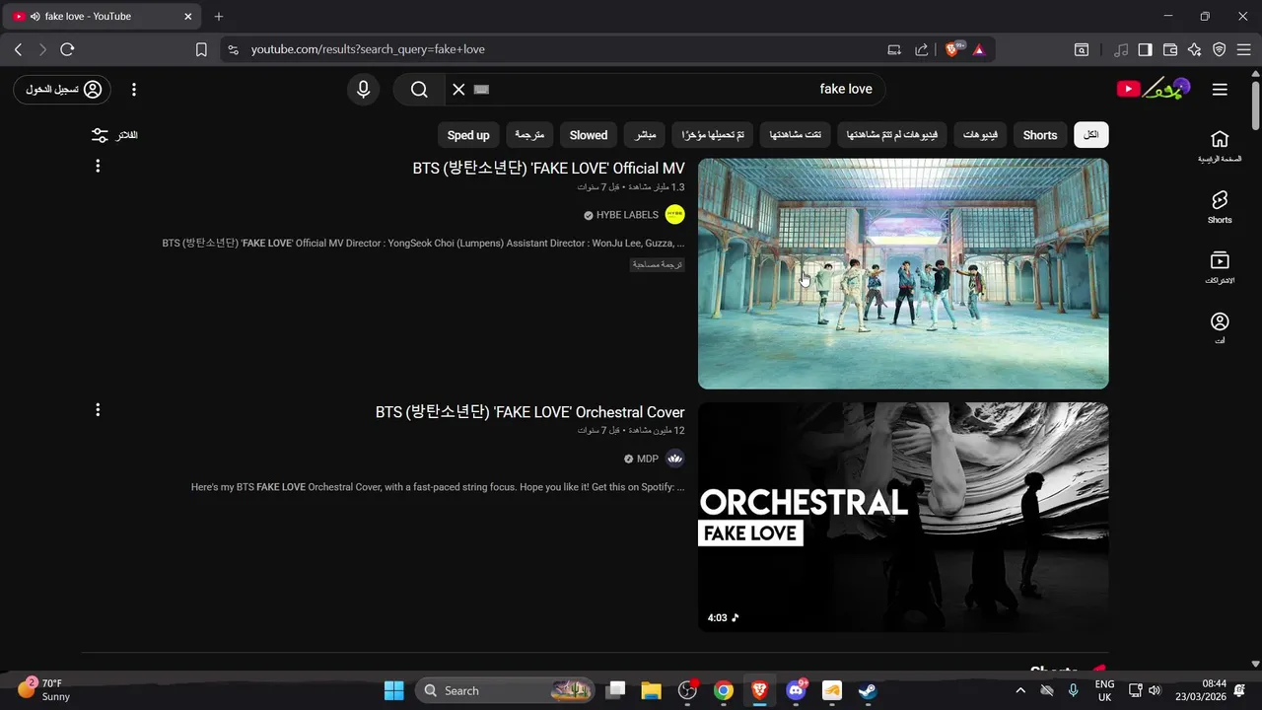The width and height of the screenshot is (1262, 710).
Task: Open the Brave browser main menu
Action: pyautogui.click(x=1244, y=49)
